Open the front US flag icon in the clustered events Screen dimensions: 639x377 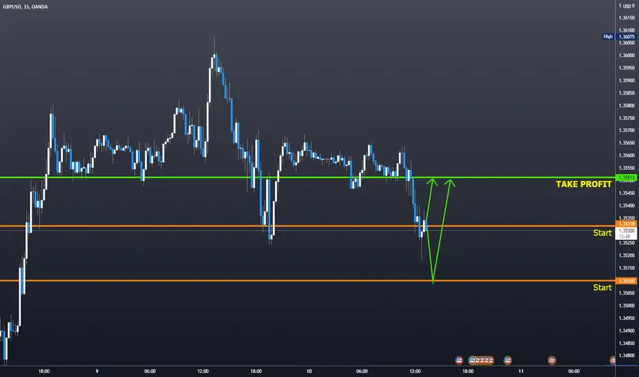pos(472,361)
